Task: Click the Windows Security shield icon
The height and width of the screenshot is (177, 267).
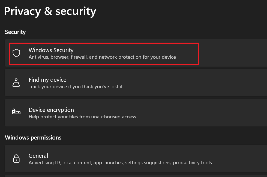Action: coord(17,53)
